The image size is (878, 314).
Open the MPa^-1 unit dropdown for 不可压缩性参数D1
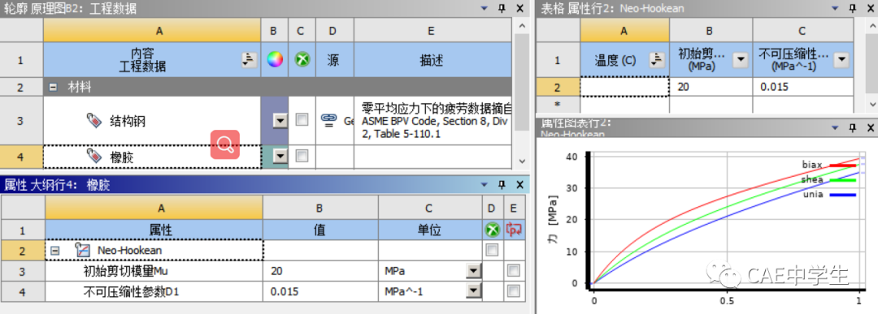(x=474, y=291)
